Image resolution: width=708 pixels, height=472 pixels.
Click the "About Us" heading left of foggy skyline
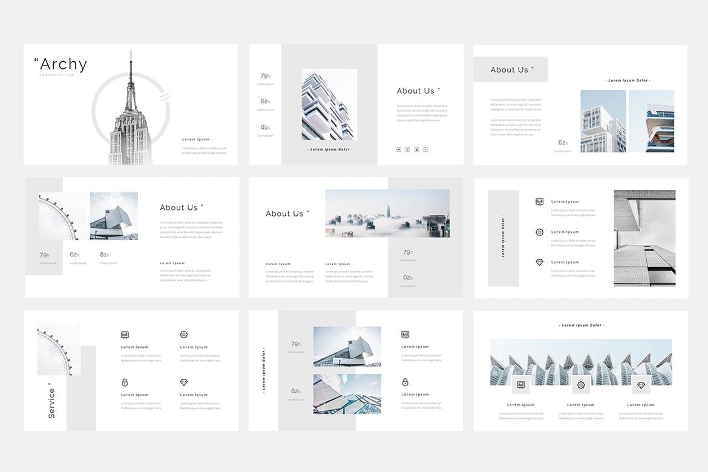tap(287, 214)
